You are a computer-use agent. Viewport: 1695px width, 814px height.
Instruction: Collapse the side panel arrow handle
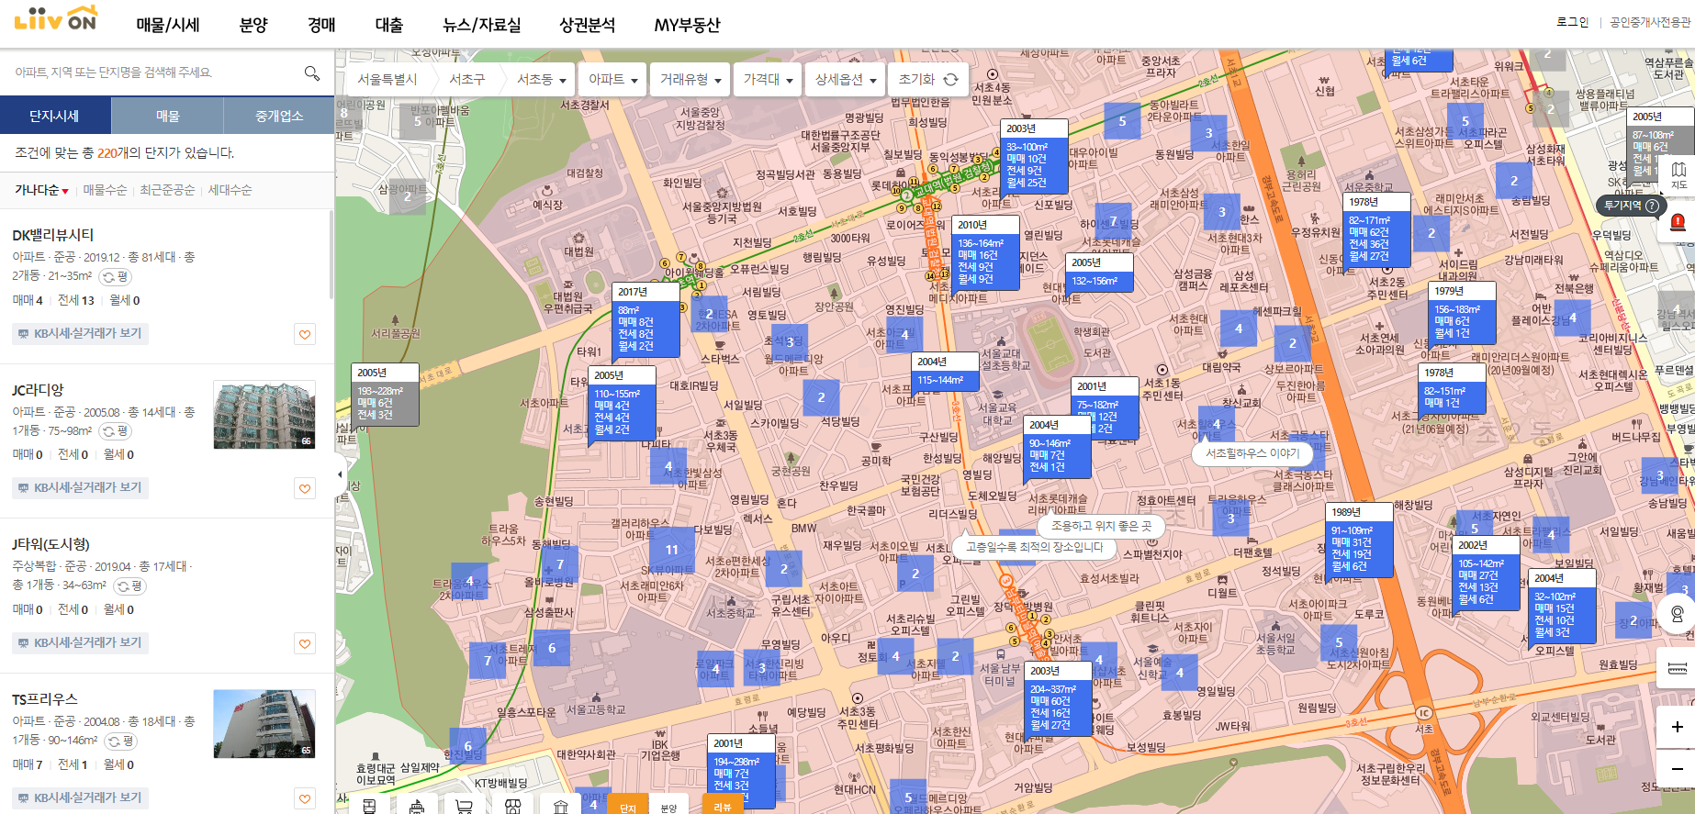tap(341, 474)
